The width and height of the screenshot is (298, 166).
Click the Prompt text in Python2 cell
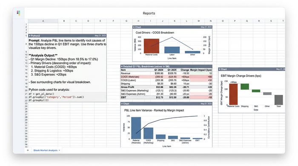click(x=67, y=44)
